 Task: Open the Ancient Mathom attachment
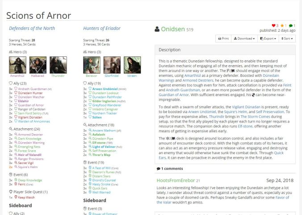(104, 131)
